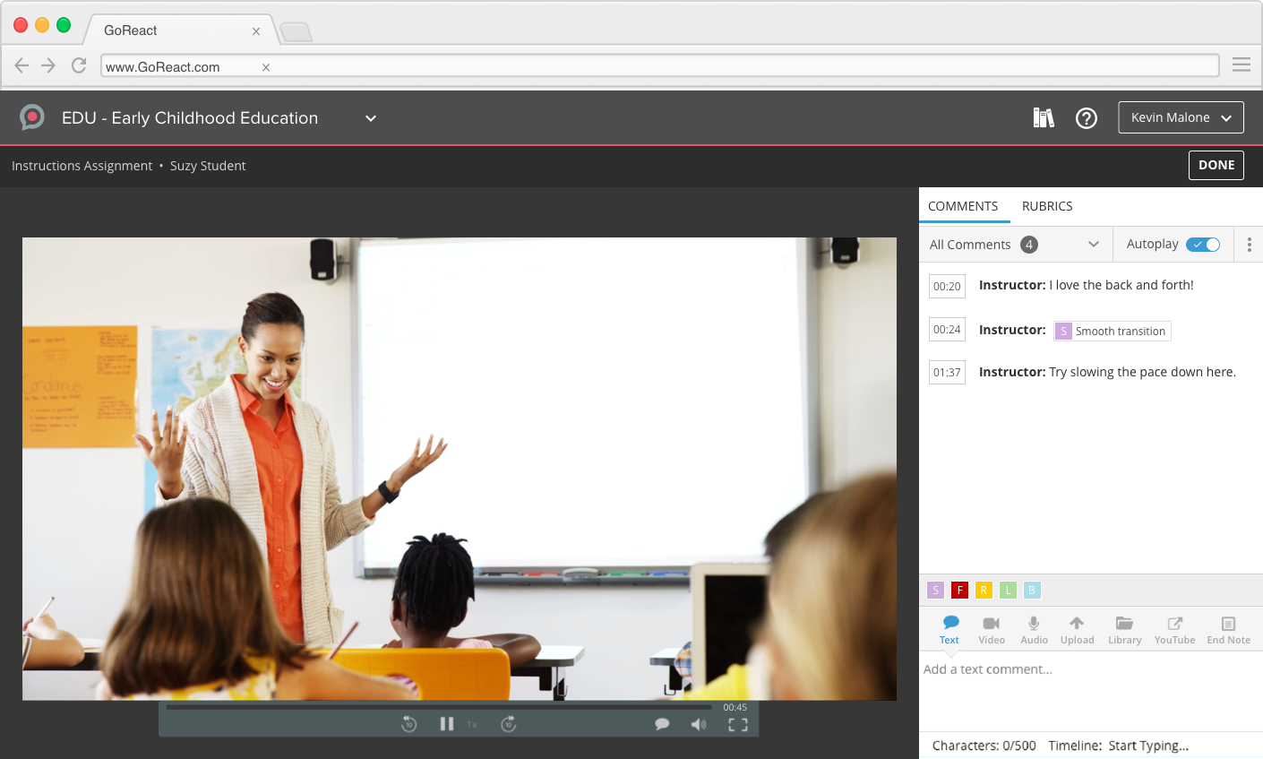Select the Video comment type
The image size is (1263, 759).
coord(992,630)
